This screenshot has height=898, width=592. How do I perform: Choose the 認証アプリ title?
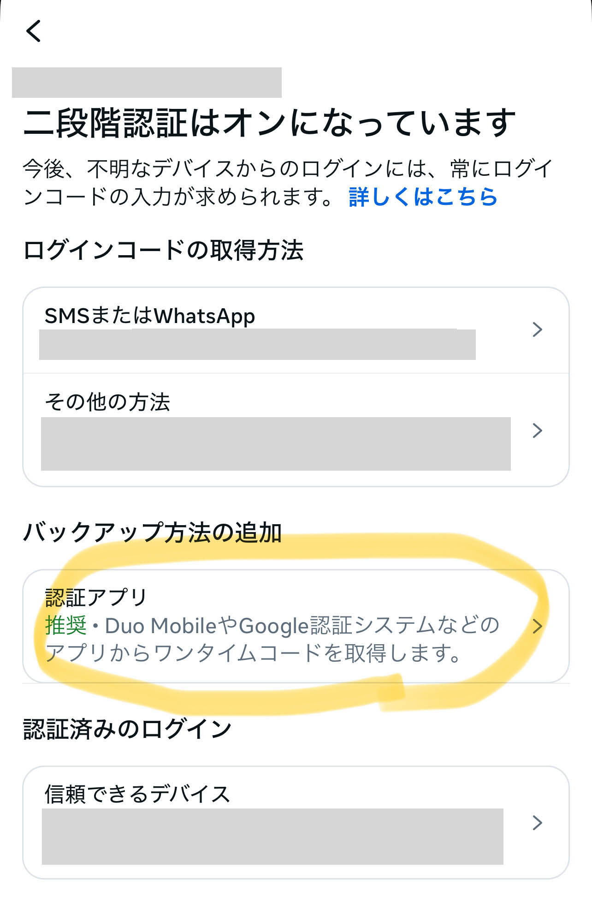(96, 597)
